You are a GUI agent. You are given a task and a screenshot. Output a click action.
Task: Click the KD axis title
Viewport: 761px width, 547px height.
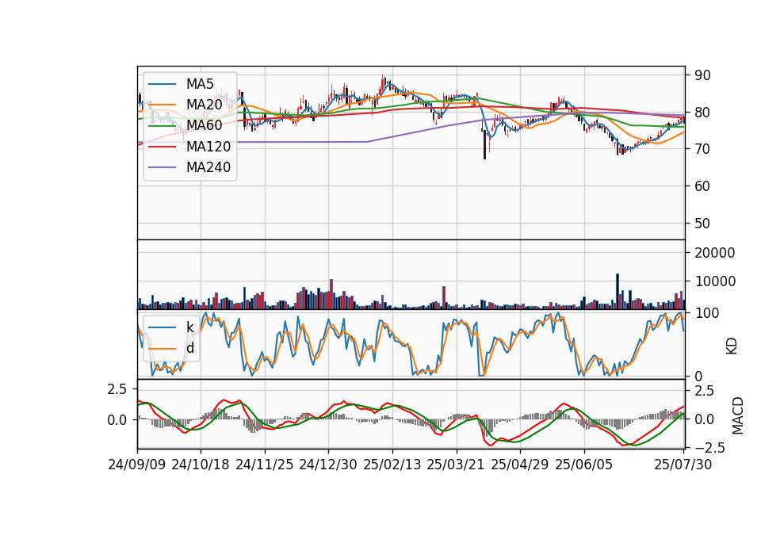(x=732, y=346)
